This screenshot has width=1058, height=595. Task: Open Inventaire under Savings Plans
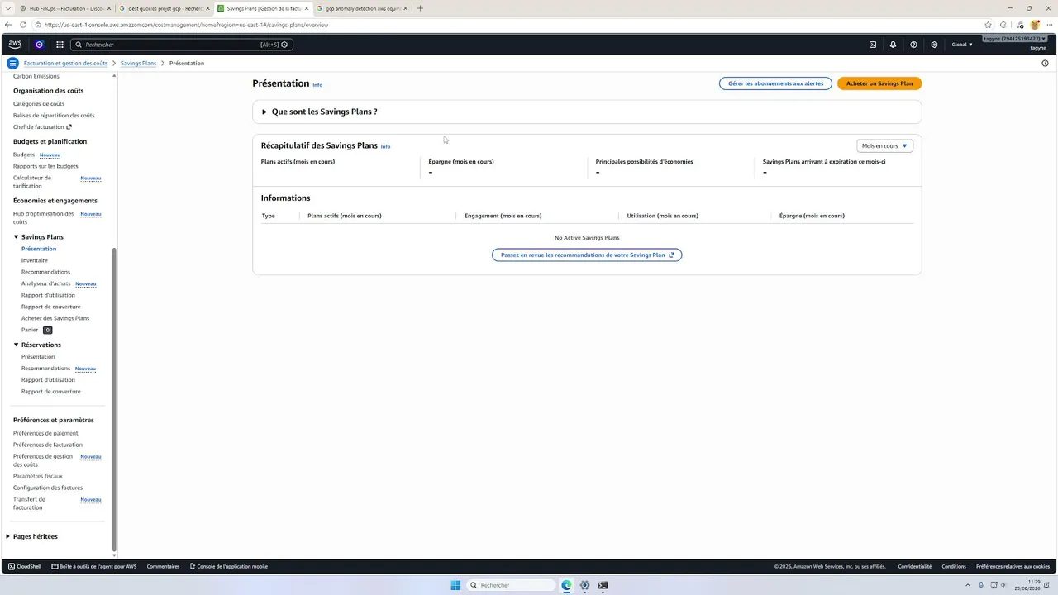click(35, 260)
